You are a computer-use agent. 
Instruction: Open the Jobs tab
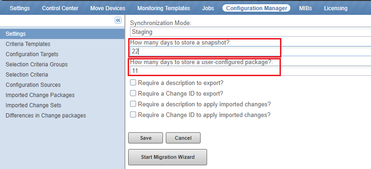pyautogui.click(x=208, y=8)
